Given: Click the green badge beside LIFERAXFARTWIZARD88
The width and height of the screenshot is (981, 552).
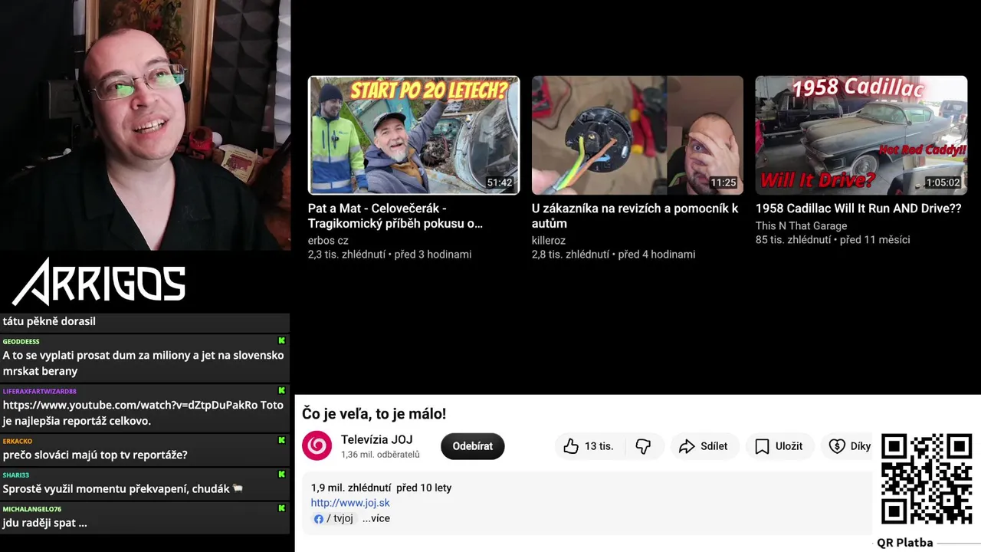Looking at the screenshot, I should [282, 390].
